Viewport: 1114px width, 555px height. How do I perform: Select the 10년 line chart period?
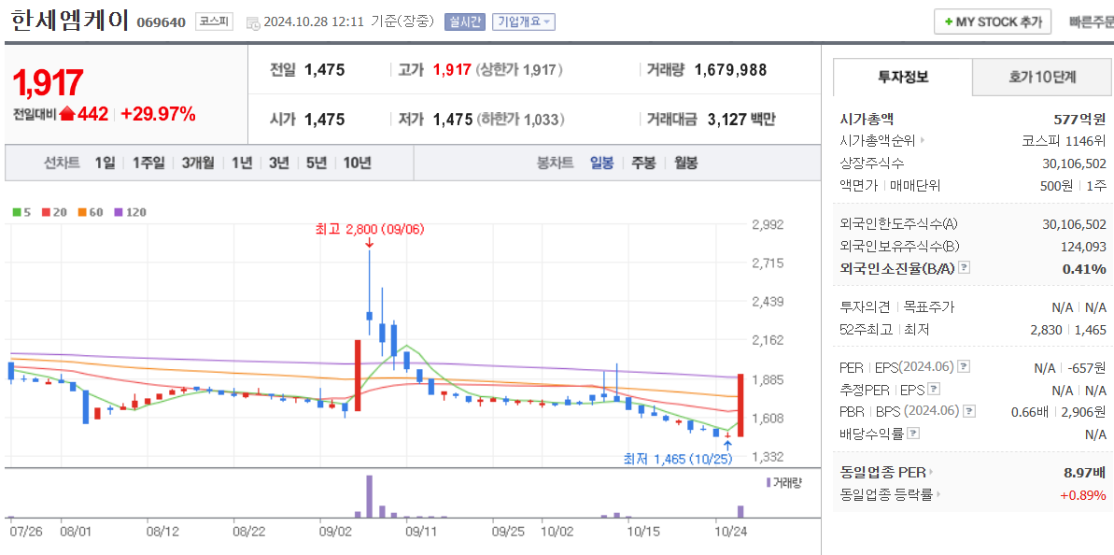(x=358, y=163)
